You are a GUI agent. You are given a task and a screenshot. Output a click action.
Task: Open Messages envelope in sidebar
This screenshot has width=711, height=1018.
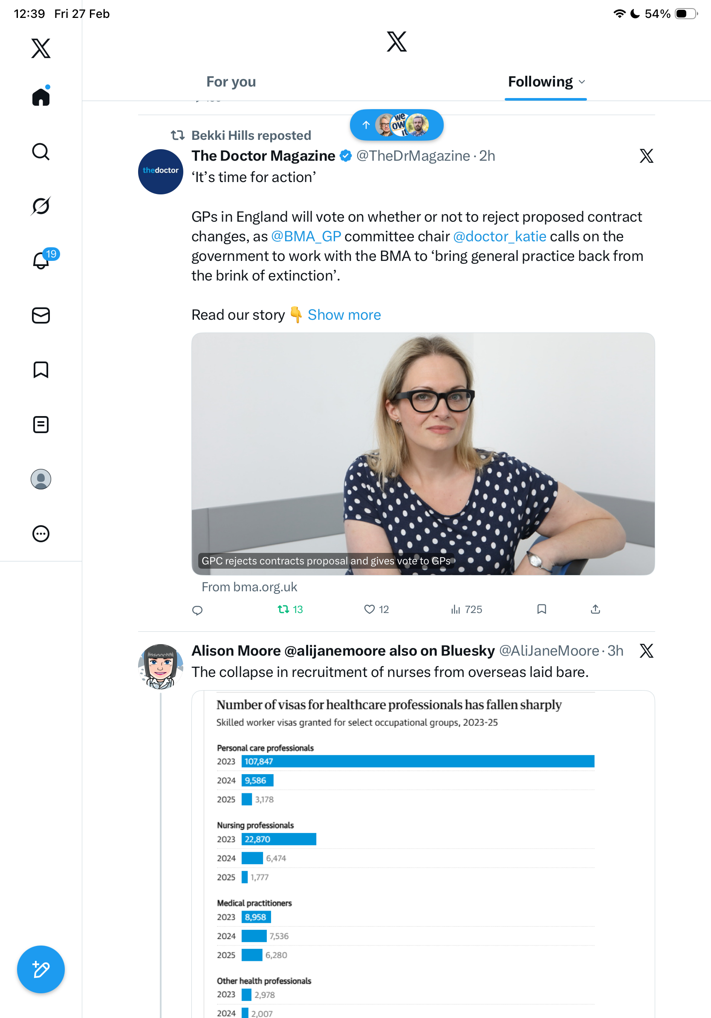(41, 315)
